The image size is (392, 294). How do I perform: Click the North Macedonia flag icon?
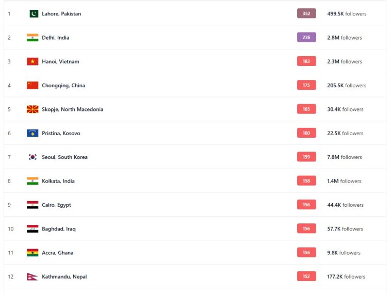(x=32, y=109)
